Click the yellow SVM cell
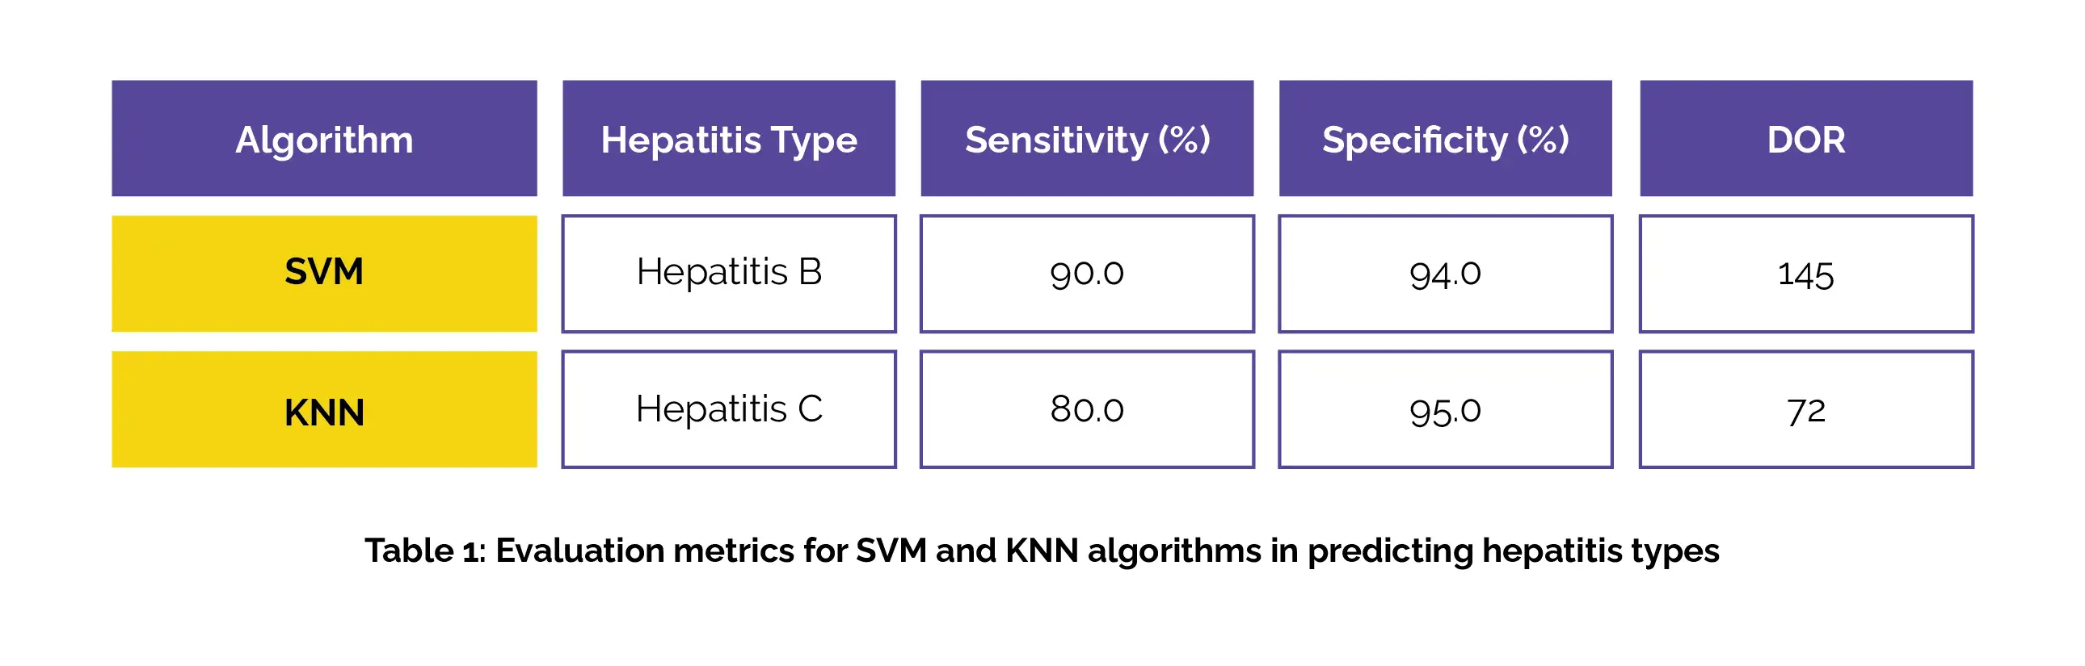The image size is (2085, 666). (x=324, y=273)
